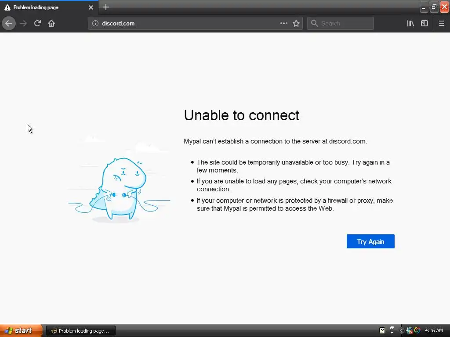Open the hamburger application menu
Image resolution: width=450 pixels, height=337 pixels.
(x=442, y=23)
